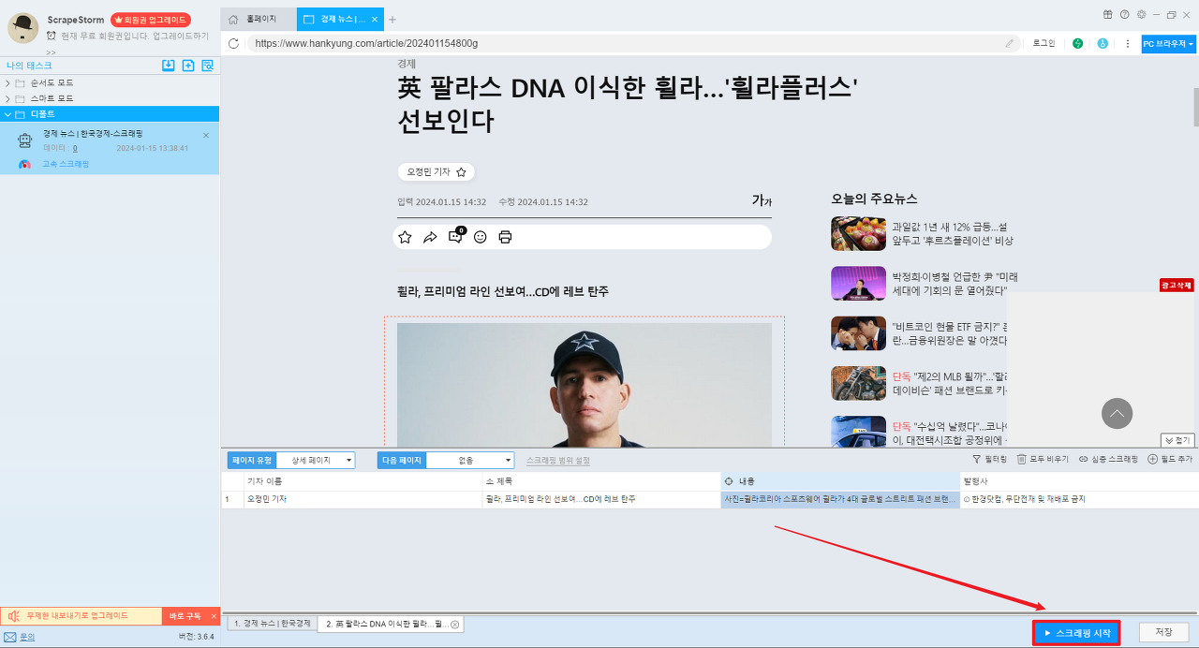The height and width of the screenshot is (648, 1199).
Task: Click the new task plus icon
Action: click(188, 66)
